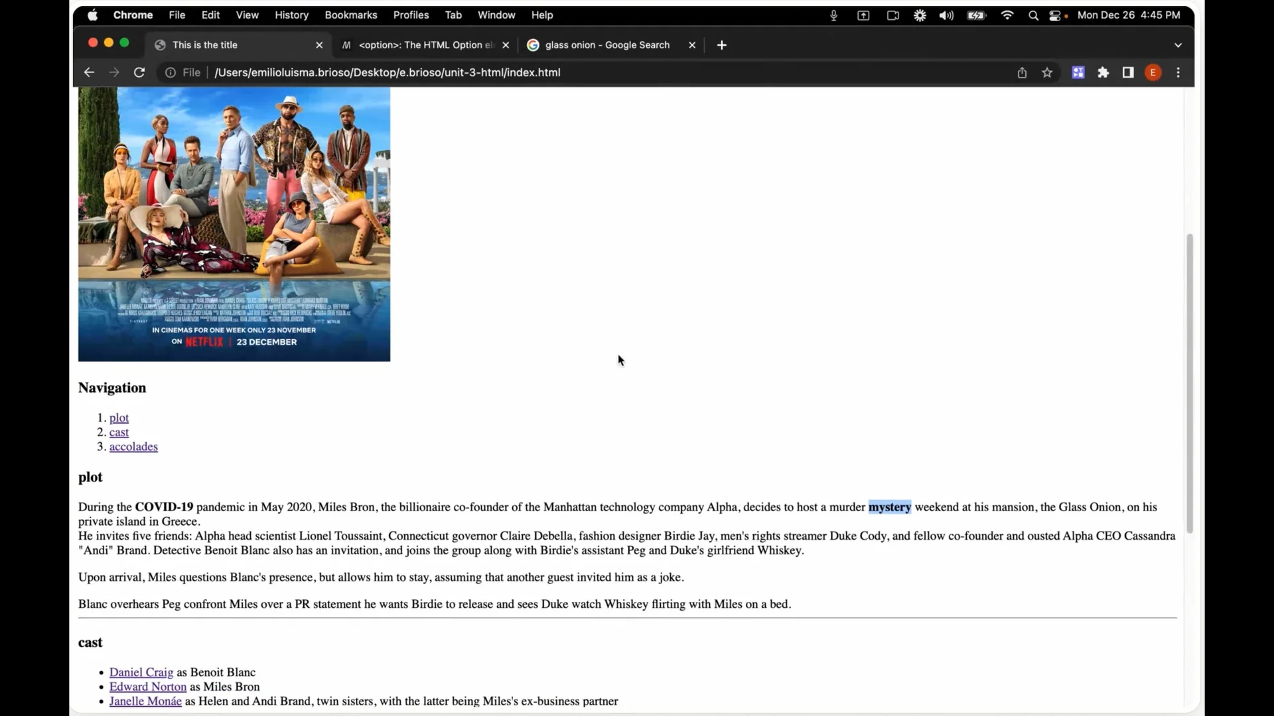This screenshot has width=1274, height=716.
Task: Reload the page with the refresh icon
Action: 139,72
